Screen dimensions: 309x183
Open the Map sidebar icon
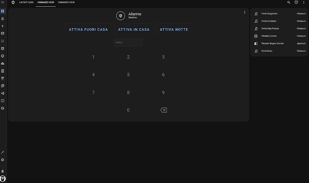click(3, 18)
